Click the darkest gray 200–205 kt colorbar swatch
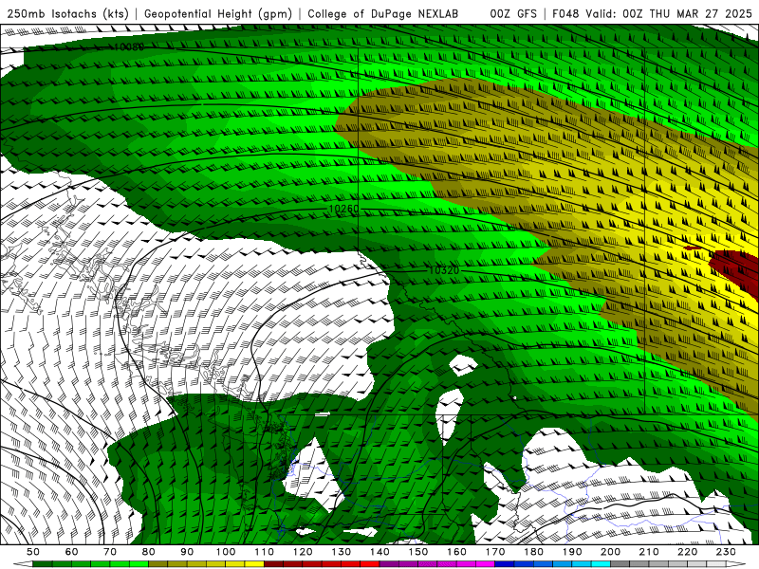This screenshot has height=569, width=759. (620, 564)
